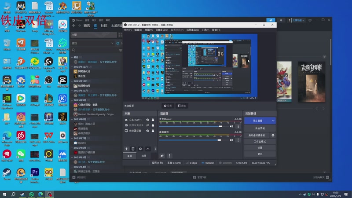Open WeGame desktop icon
This screenshot has width=352, height=198.
[21, 26]
